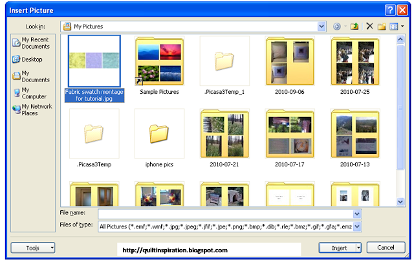Select the 2010-09-06 folder

[x=290, y=61]
